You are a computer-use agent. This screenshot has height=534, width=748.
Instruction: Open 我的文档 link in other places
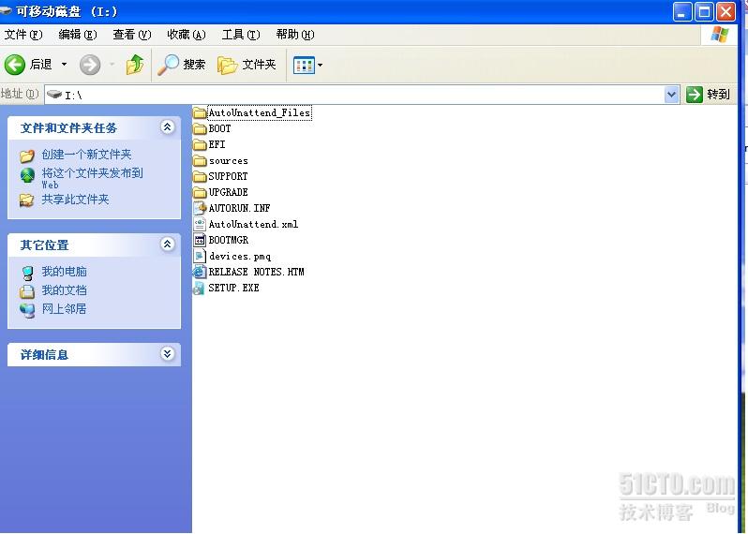64,290
